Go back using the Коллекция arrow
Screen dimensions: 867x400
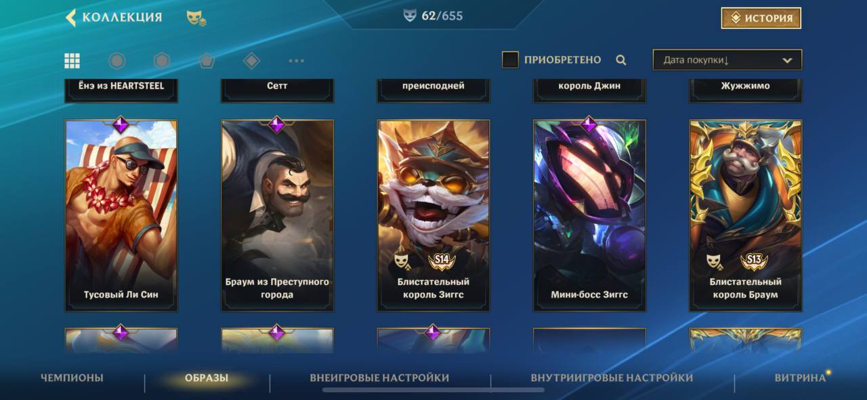70,18
